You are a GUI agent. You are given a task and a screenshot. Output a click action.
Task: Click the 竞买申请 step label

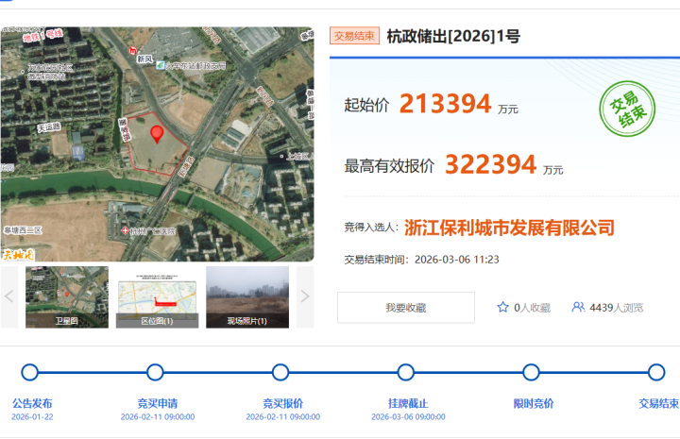[x=158, y=403]
